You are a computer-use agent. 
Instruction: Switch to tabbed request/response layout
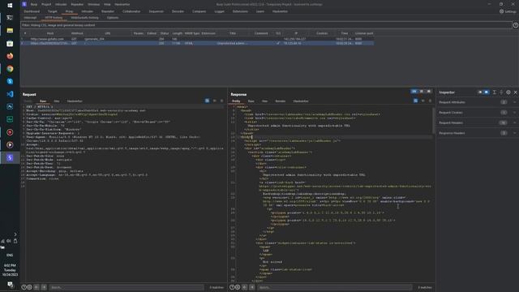429,92
